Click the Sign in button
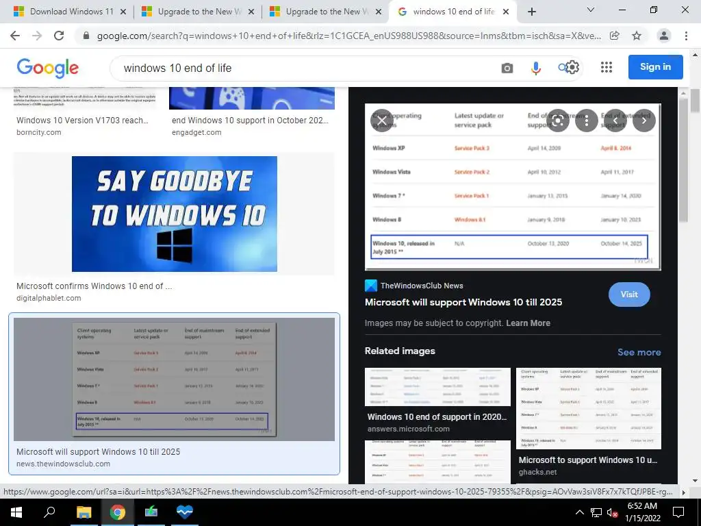 tap(655, 67)
